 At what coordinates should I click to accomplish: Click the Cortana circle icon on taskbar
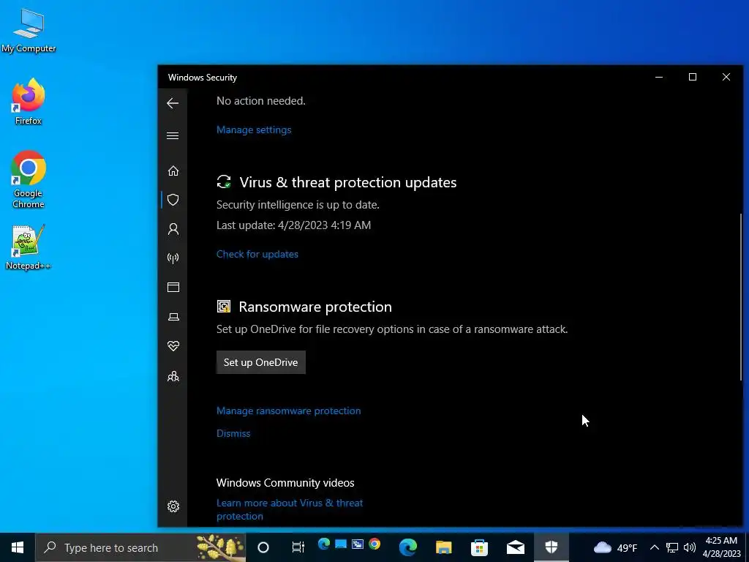(x=263, y=547)
